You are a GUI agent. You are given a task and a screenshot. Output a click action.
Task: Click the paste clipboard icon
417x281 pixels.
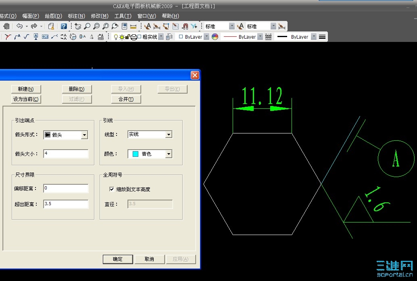pos(6,26)
